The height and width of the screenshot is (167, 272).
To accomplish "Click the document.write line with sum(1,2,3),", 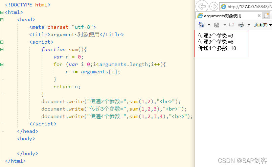I will pos(114,109).
